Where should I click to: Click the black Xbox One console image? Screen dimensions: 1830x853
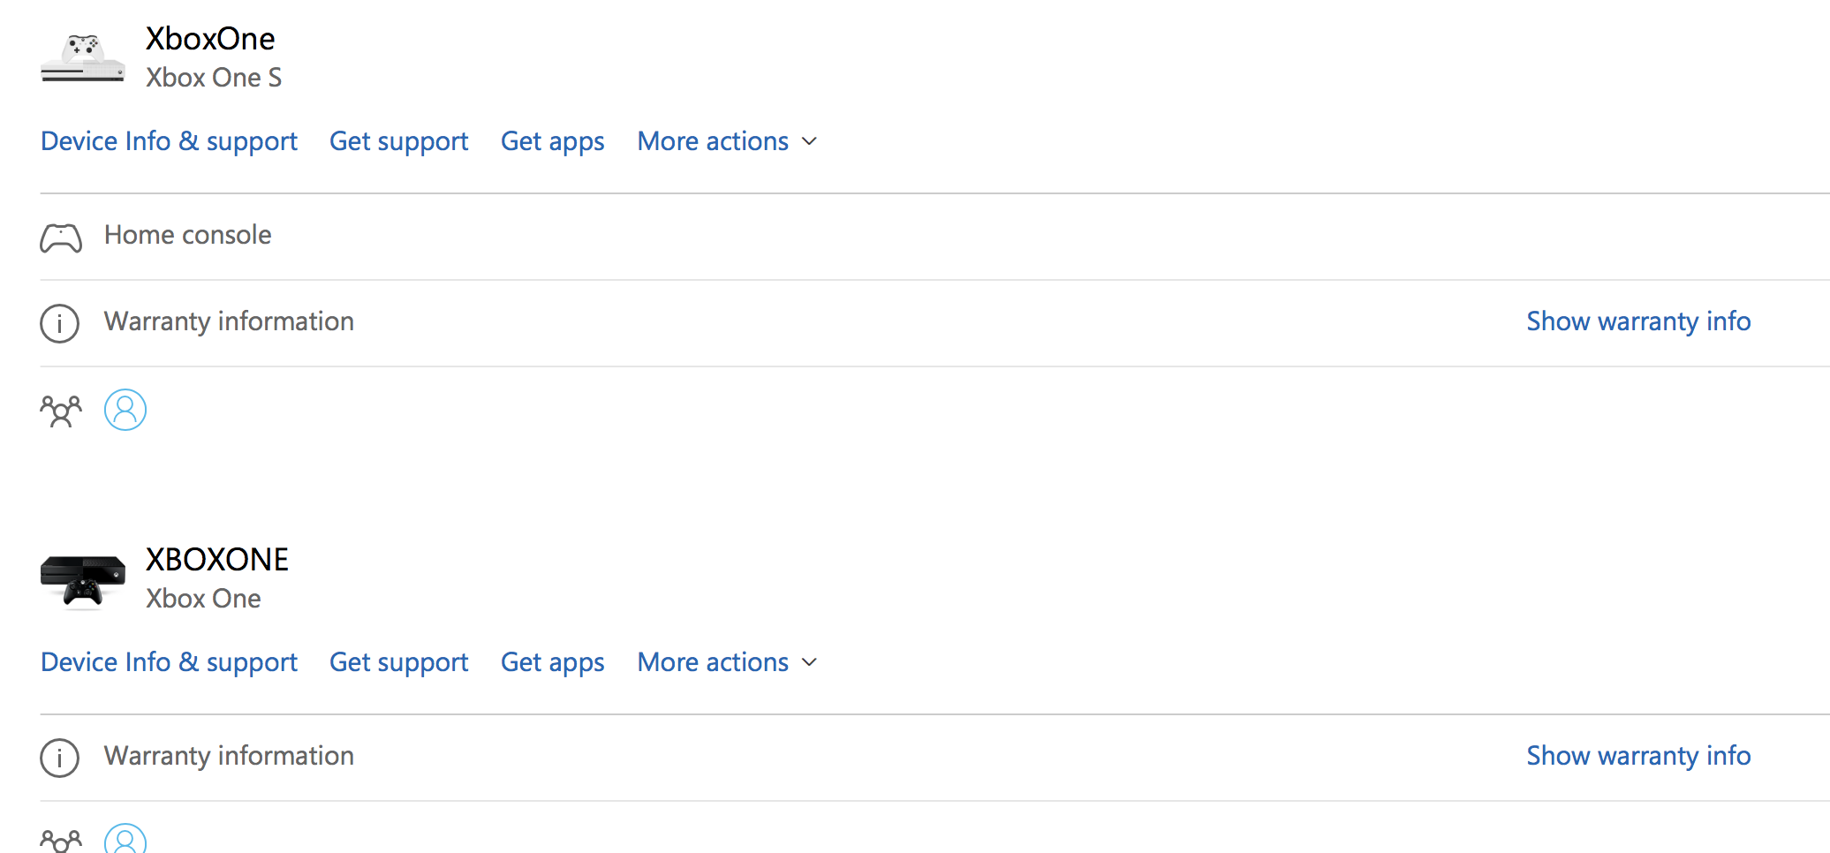pos(83,582)
